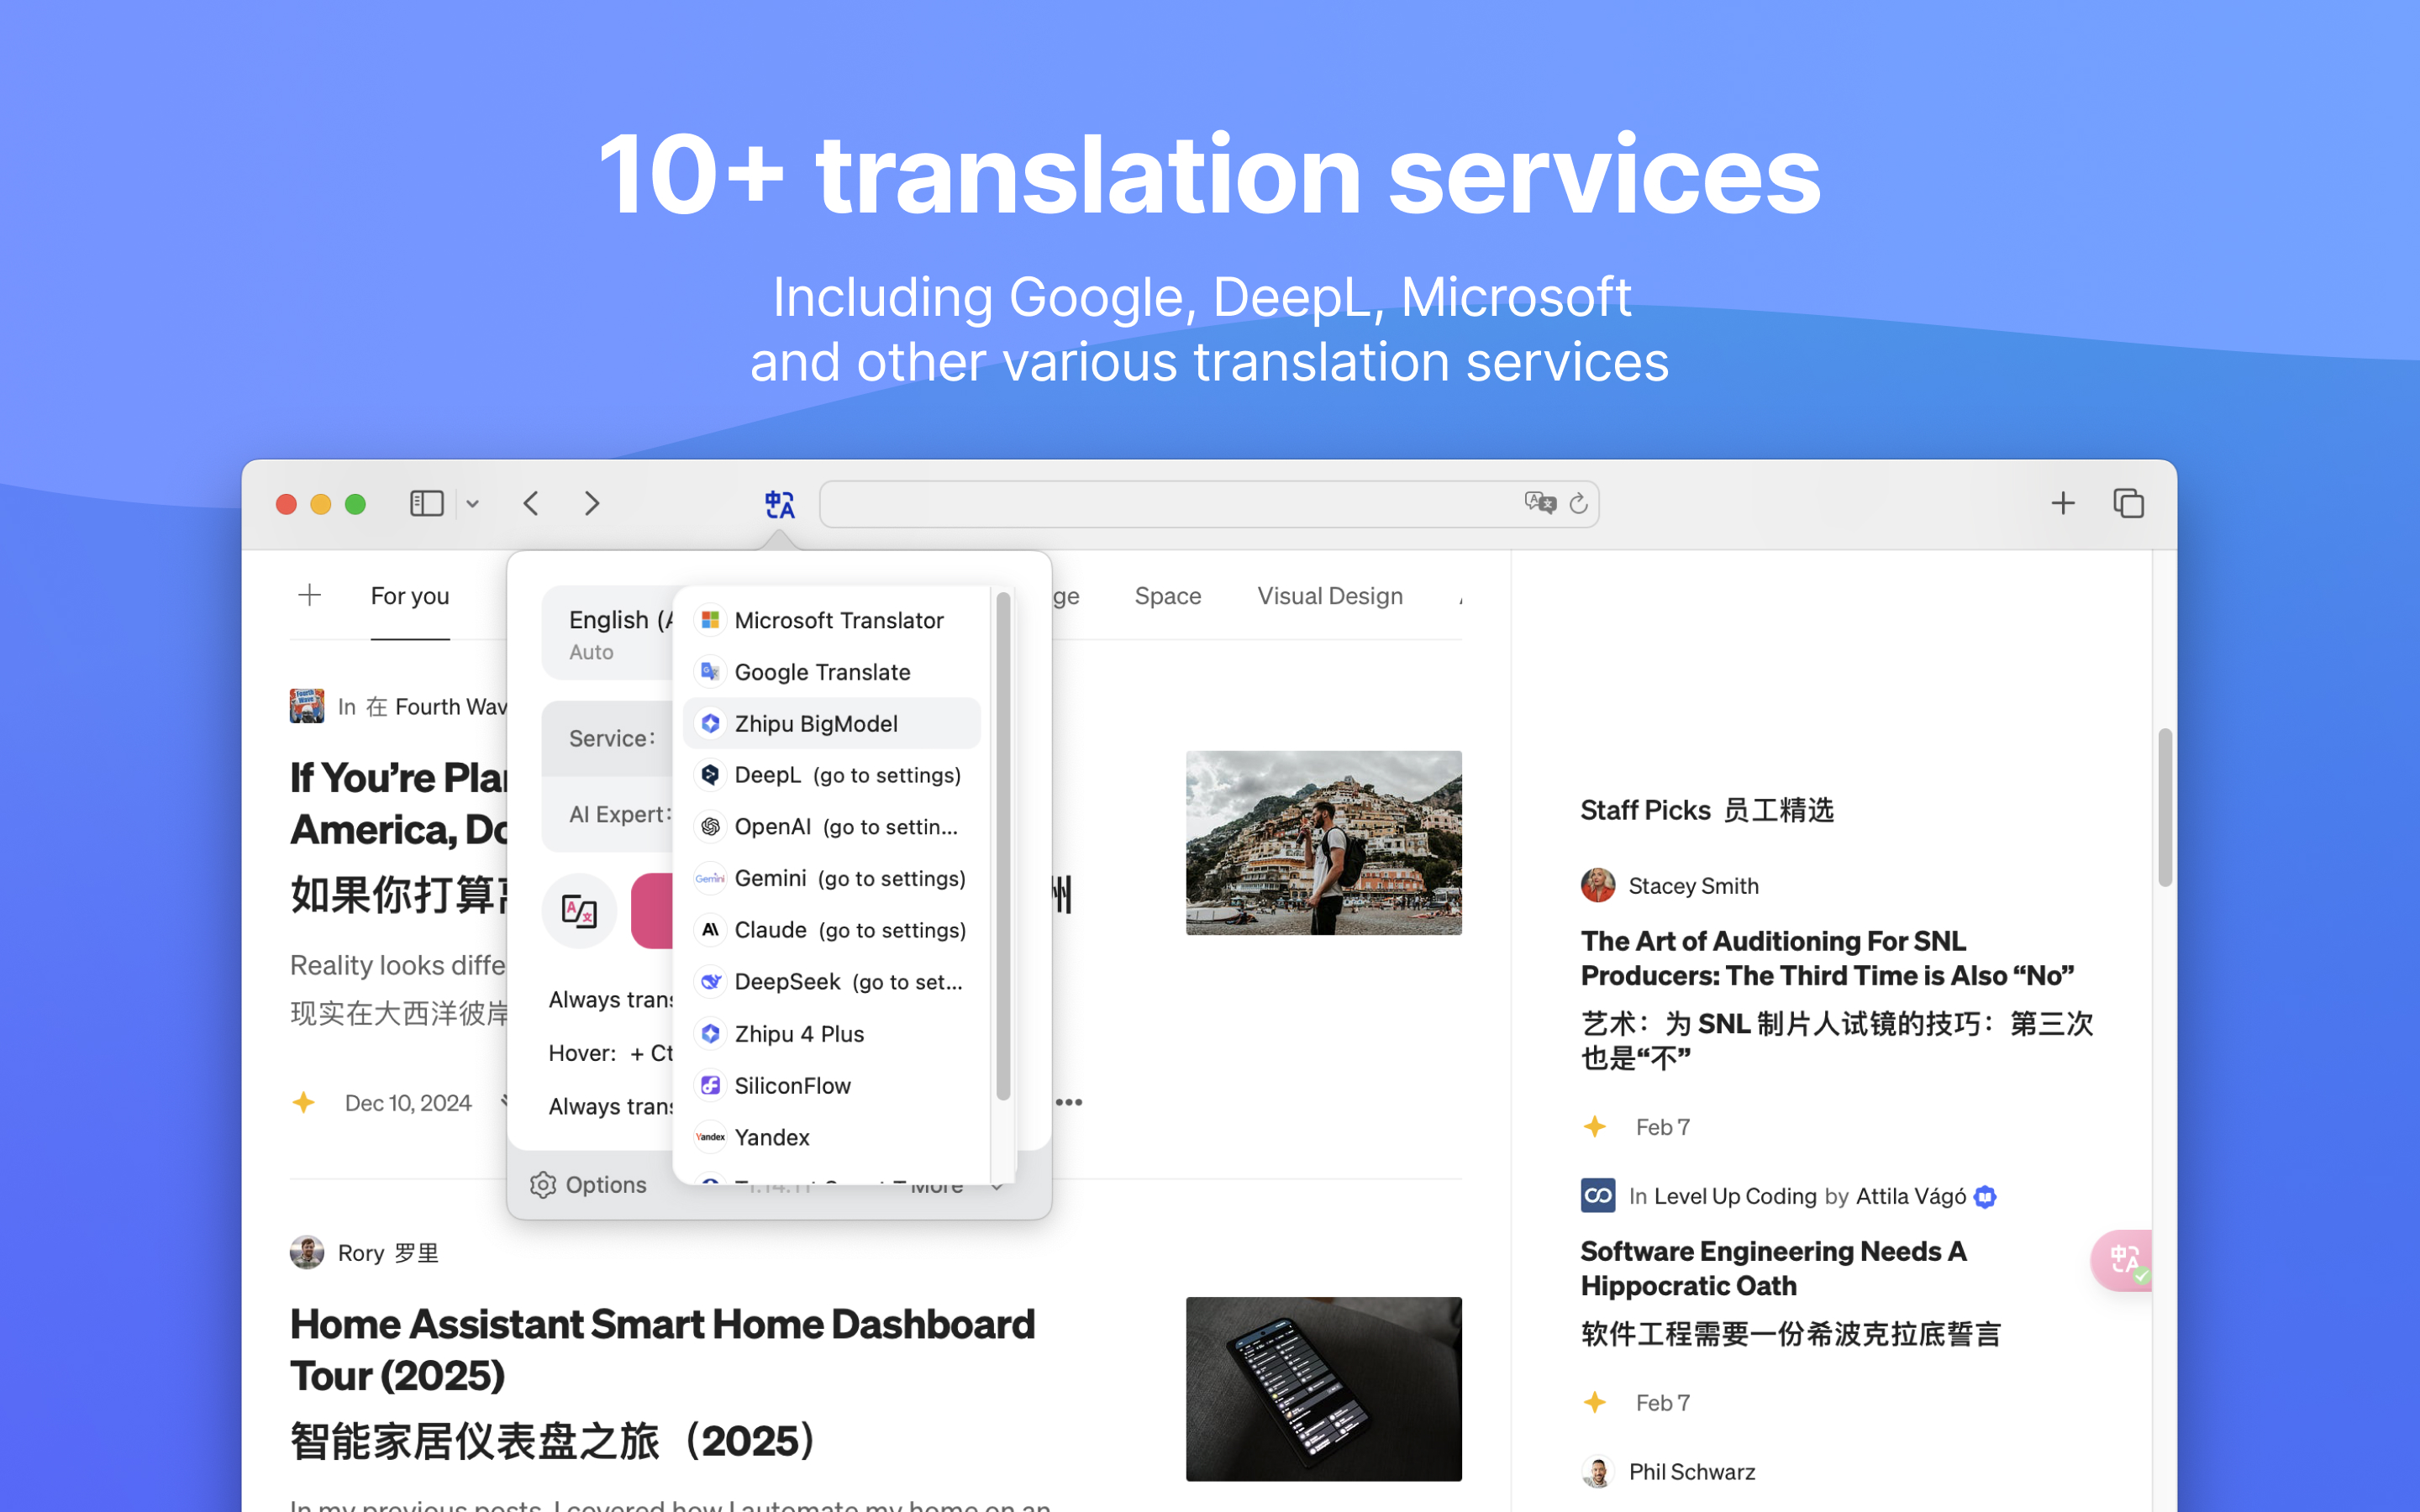Go forward with the forward arrow

[592, 503]
